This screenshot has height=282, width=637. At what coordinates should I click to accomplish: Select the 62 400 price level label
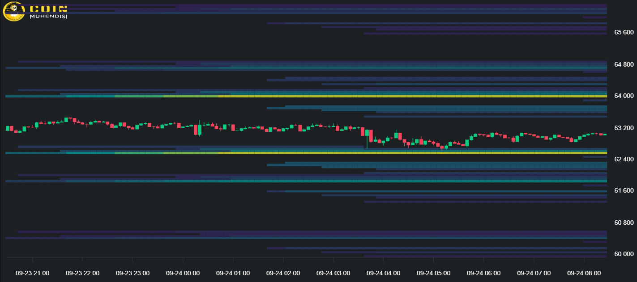point(624,160)
